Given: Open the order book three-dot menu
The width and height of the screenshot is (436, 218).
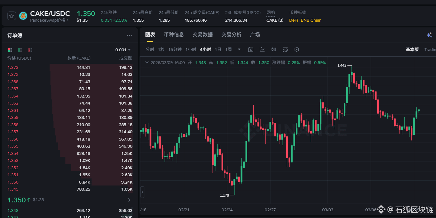Looking at the screenshot, I should click(x=129, y=35).
